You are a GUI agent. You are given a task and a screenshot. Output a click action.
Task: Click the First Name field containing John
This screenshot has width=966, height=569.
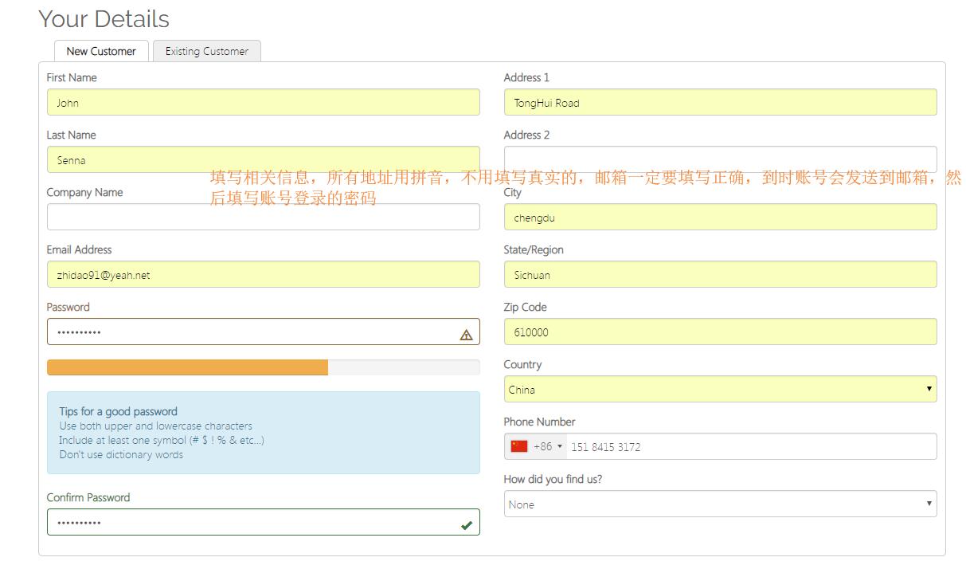(263, 102)
